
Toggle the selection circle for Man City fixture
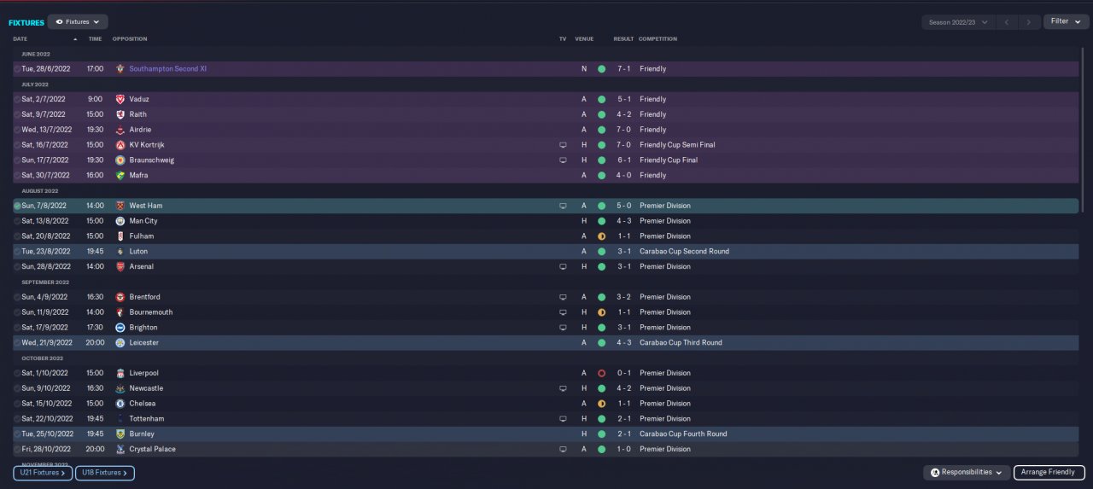[17, 221]
